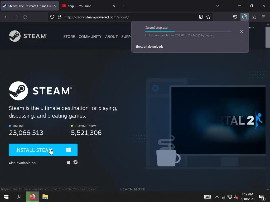Choose the SteamOS Linux download icon
The width and height of the screenshot is (270, 202).
(x=75, y=162)
